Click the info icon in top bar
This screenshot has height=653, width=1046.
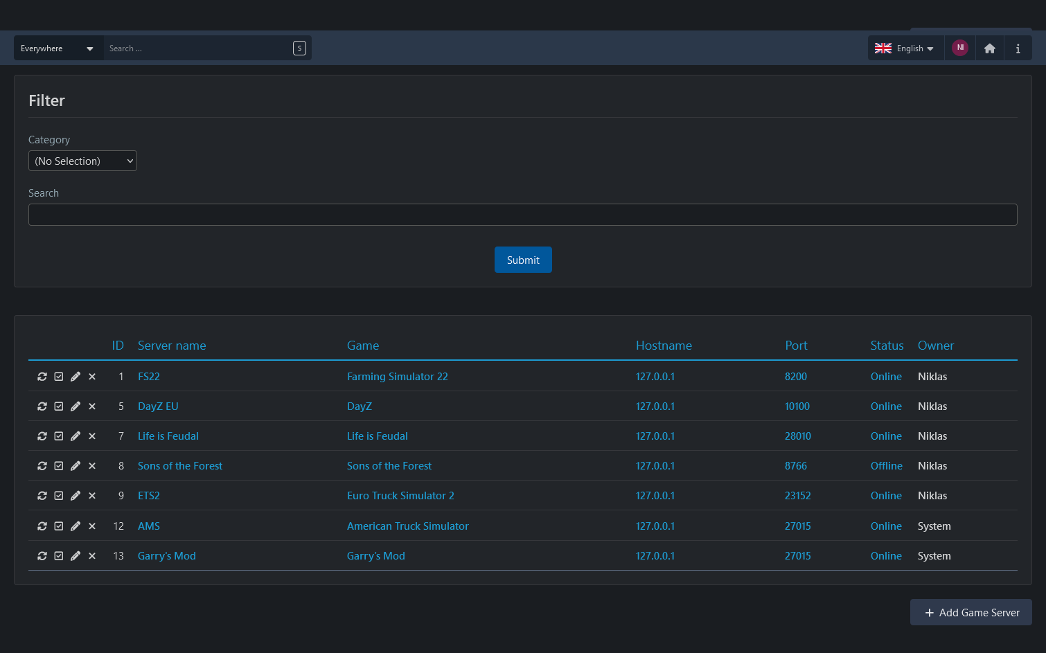pos(1018,48)
